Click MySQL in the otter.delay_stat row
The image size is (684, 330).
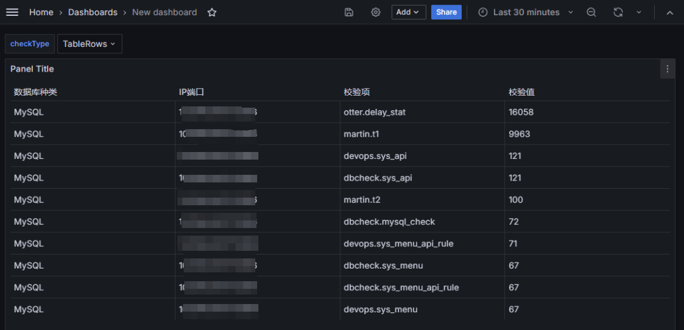pos(28,112)
